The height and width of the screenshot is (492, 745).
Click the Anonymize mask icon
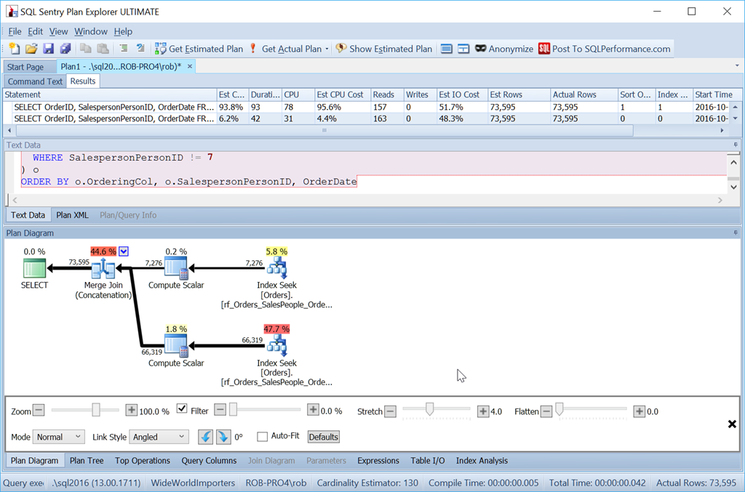481,49
